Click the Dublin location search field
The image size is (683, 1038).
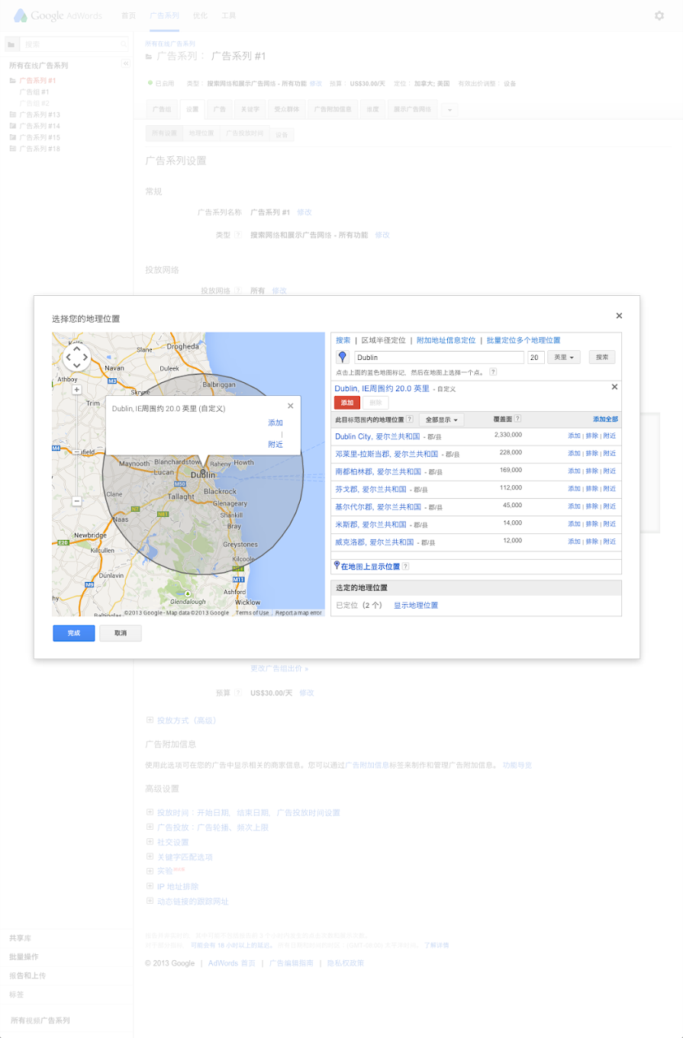coord(438,358)
